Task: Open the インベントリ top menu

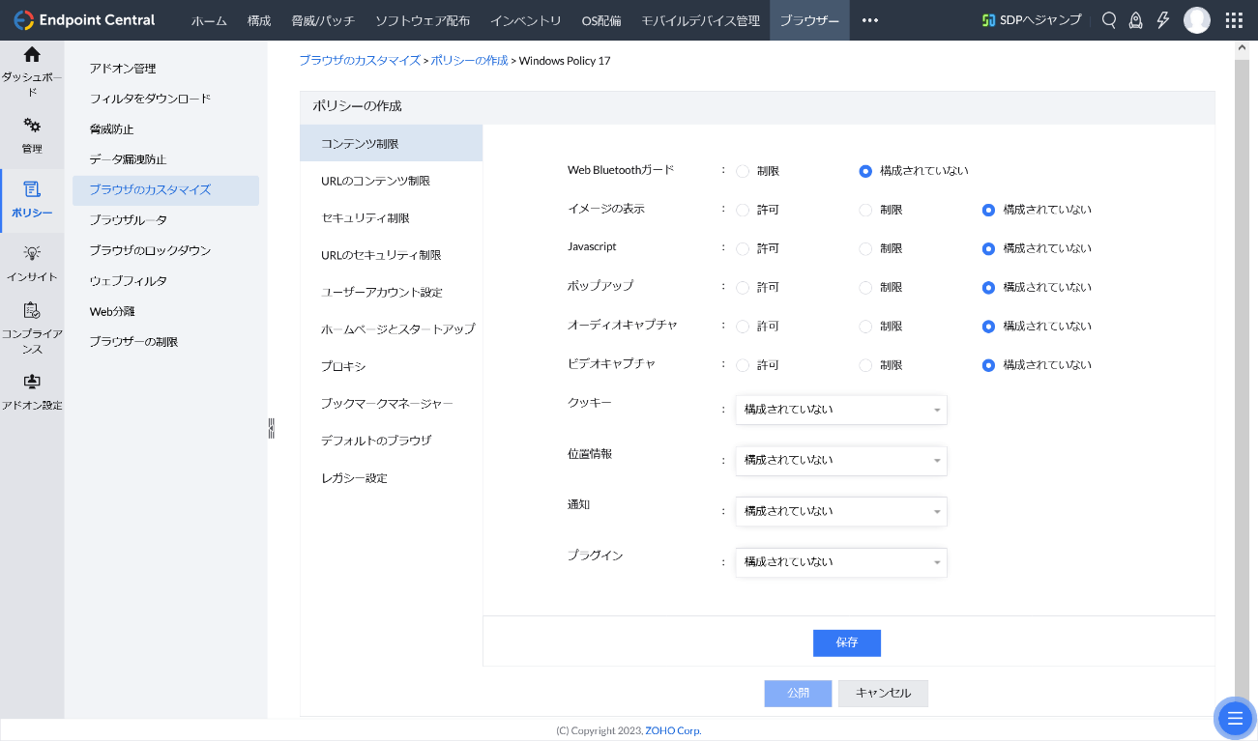Action: tap(525, 20)
